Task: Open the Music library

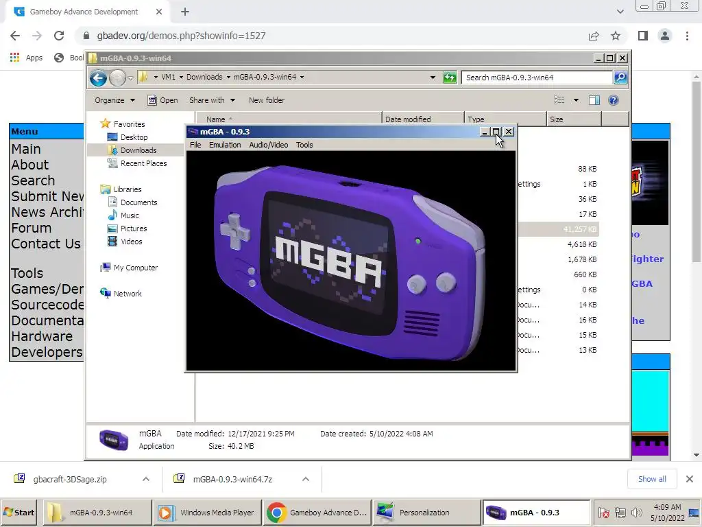Action: (130, 215)
